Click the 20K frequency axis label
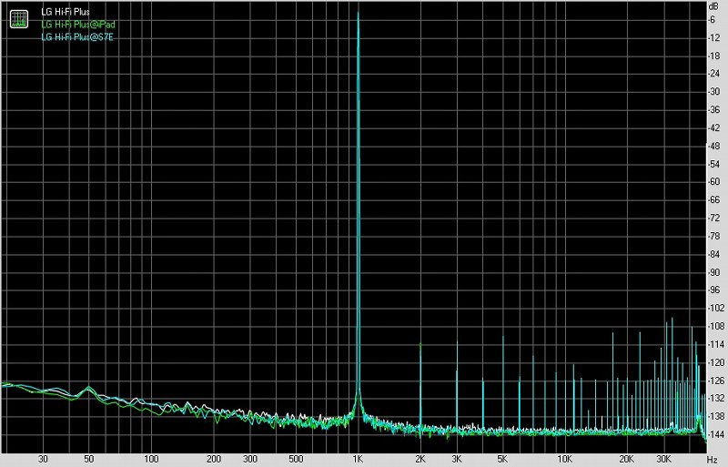The height and width of the screenshot is (467, 728). [x=627, y=459]
